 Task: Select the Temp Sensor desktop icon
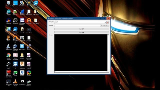pos(35,21)
